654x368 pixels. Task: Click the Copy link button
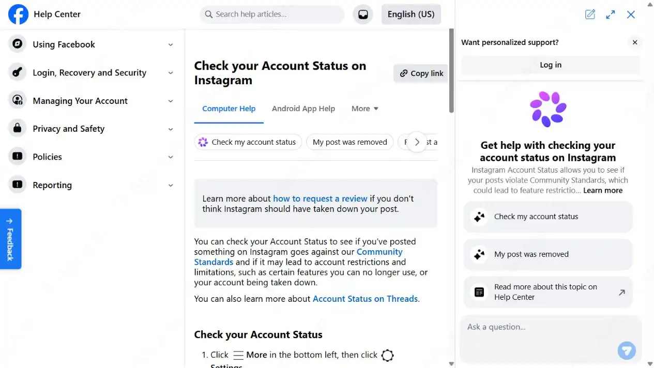pyautogui.click(x=420, y=73)
